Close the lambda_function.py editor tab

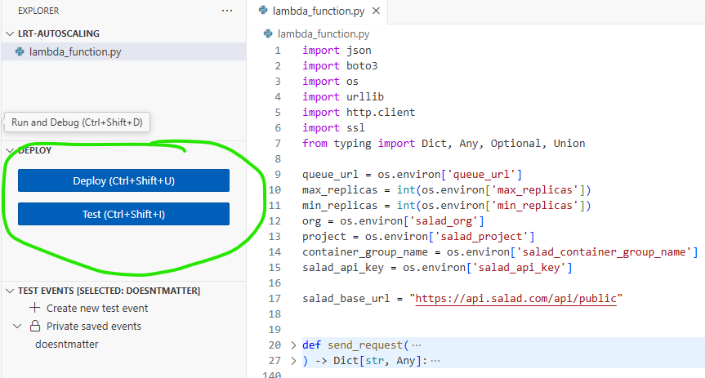376,11
